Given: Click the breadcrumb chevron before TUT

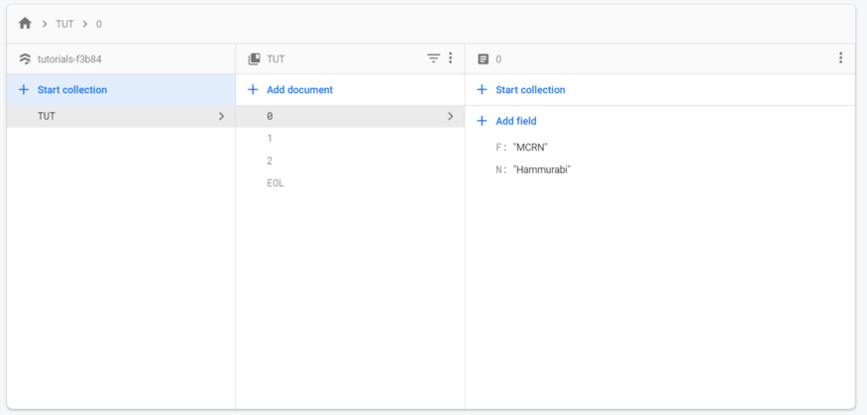Looking at the screenshot, I should [x=45, y=24].
